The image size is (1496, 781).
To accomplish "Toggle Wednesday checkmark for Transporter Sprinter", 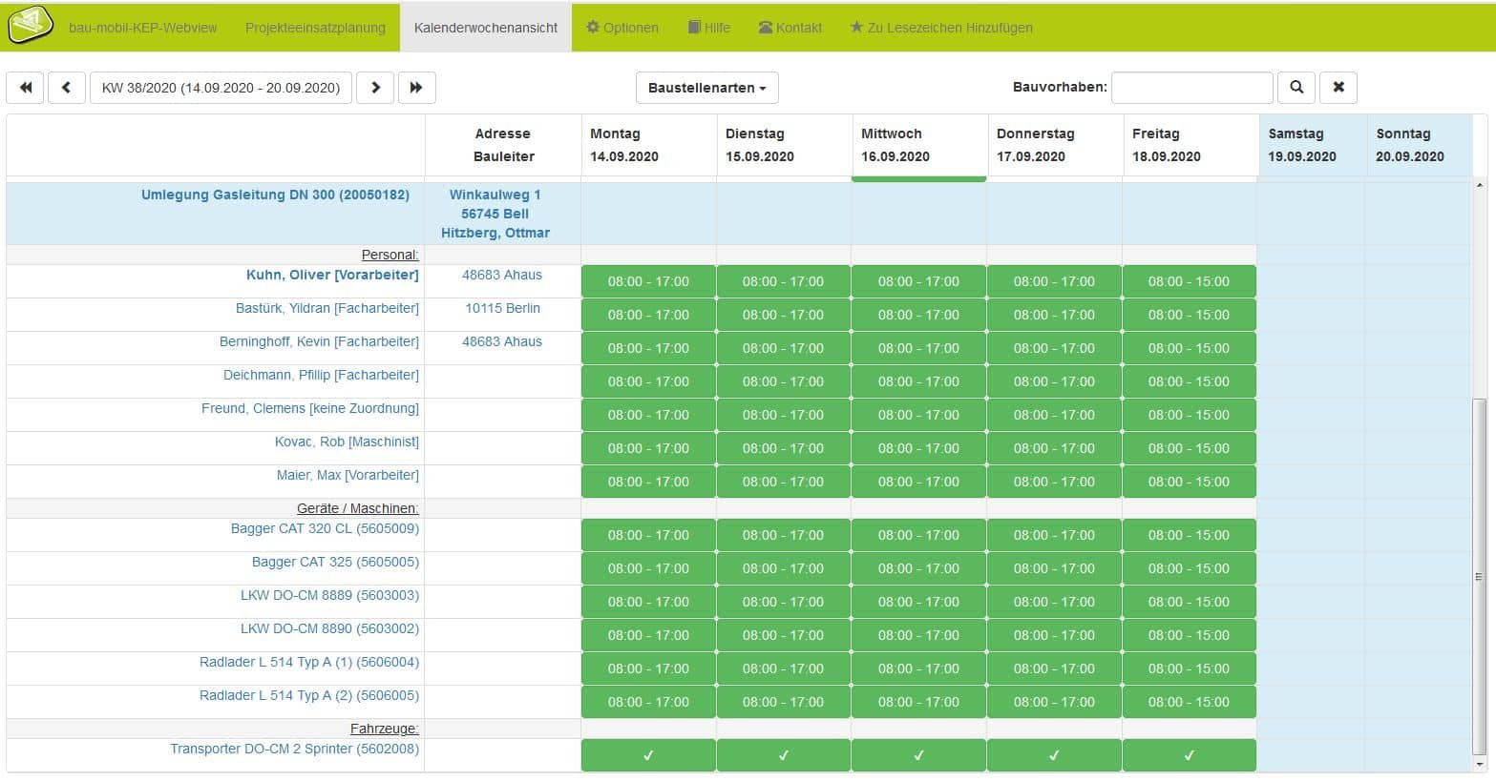I will click(918, 755).
